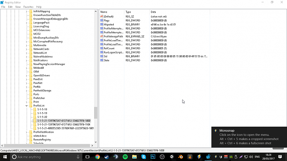Select the S-1-5-20 key
287x161 pixels.
click(42, 117)
